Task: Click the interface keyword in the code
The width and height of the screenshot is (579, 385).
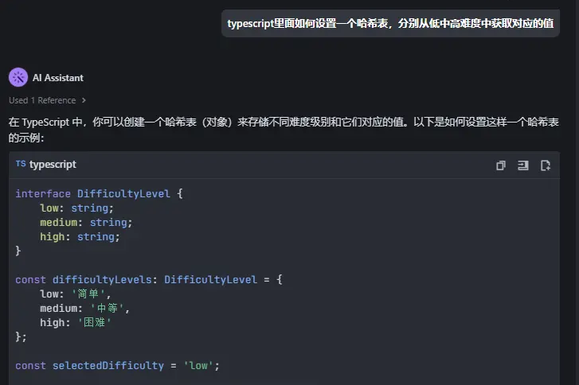Action: click(43, 193)
